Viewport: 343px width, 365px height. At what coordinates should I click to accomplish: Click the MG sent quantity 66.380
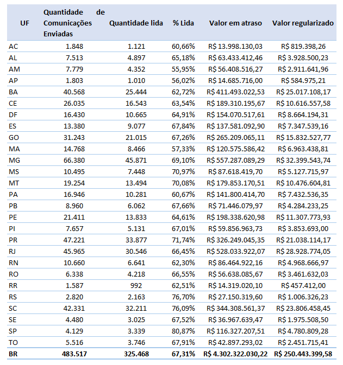(73, 160)
